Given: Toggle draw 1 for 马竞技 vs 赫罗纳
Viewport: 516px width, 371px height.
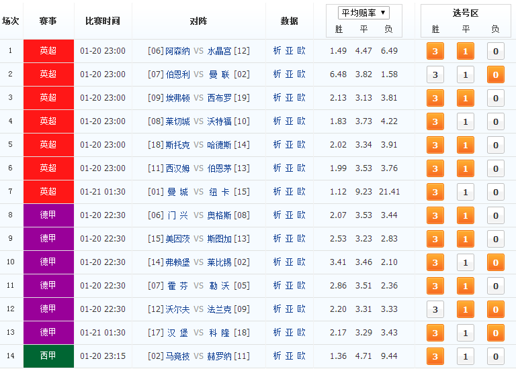Looking at the screenshot, I should tap(466, 356).
